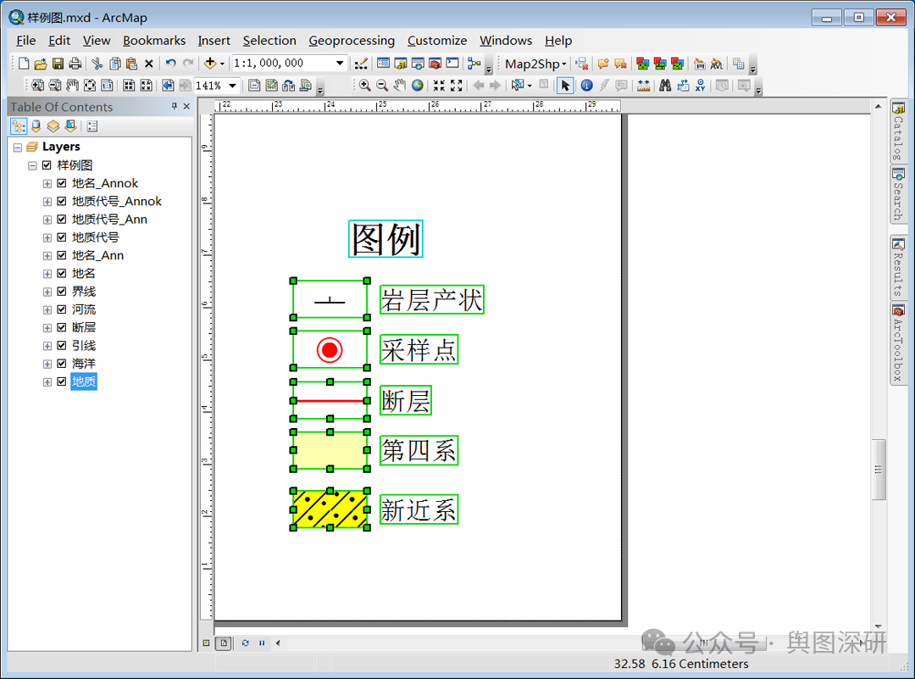Launch ModelBuilder from the toolbar

474,64
